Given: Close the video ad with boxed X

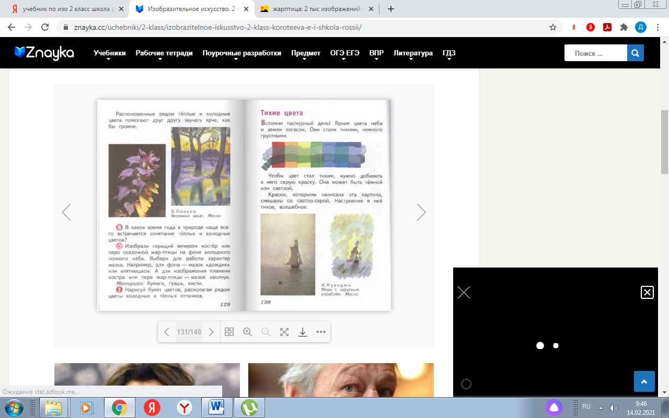Looking at the screenshot, I should 647,292.
